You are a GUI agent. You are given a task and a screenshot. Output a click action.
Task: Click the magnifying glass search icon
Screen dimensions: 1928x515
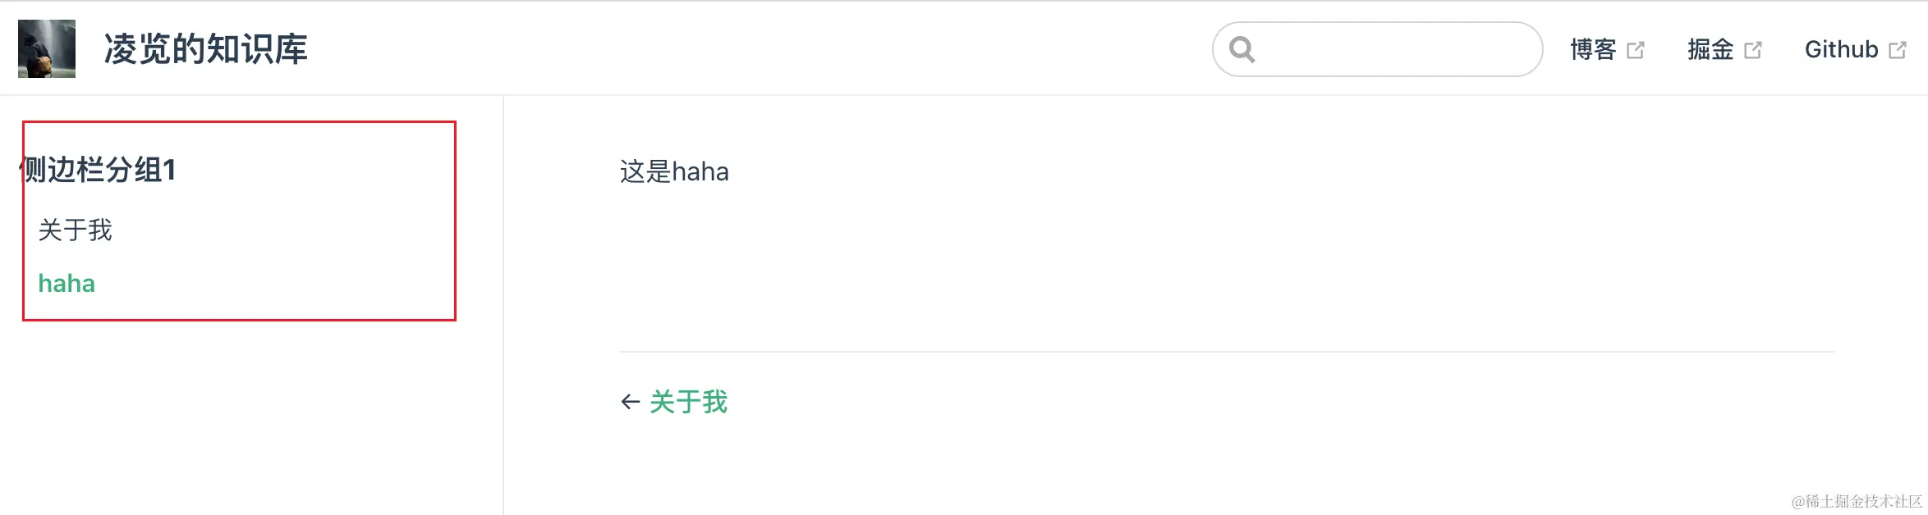[1242, 50]
